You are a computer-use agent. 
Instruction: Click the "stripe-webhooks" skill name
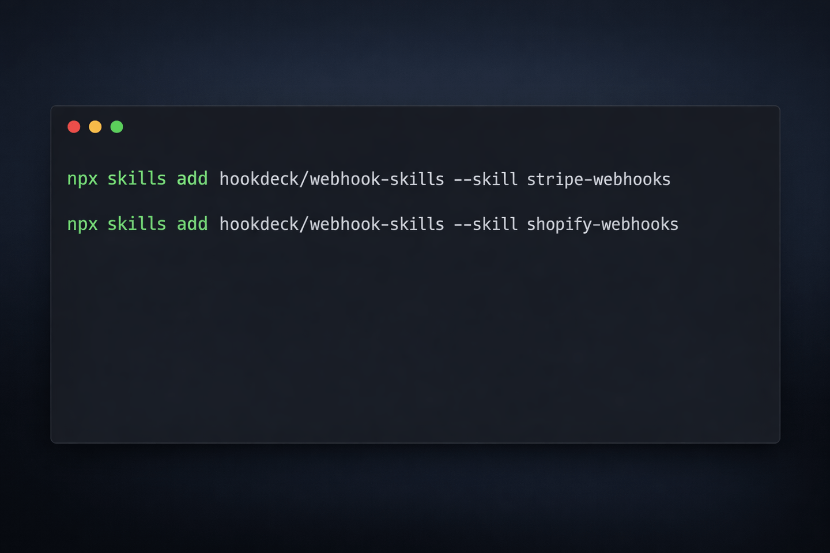(598, 179)
